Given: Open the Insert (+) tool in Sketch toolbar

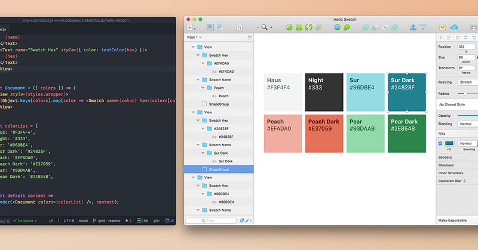Looking at the screenshot, I should click(x=190, y=27).
